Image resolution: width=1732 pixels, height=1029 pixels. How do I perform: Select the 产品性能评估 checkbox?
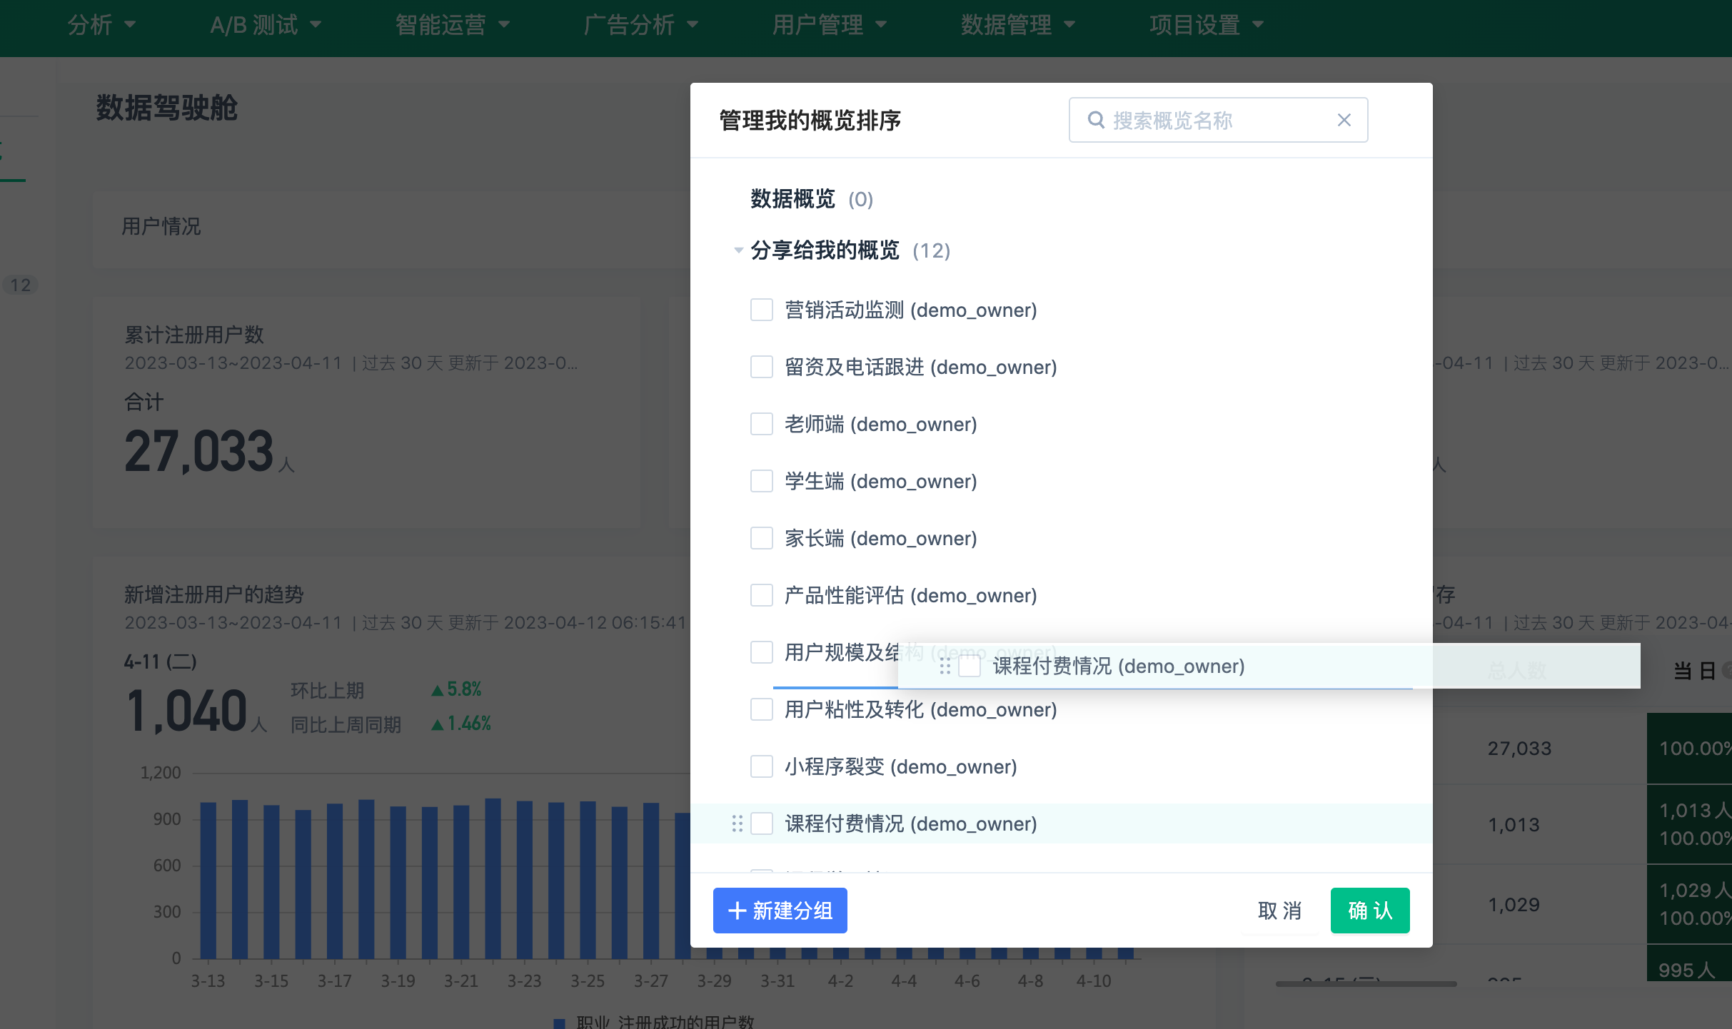pyautogui.click(x=762, y=595)
